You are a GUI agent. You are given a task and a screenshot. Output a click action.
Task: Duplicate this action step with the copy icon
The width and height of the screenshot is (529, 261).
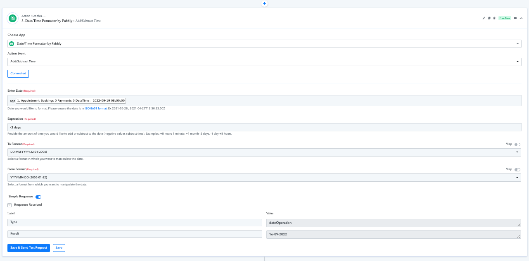[489, 18]
